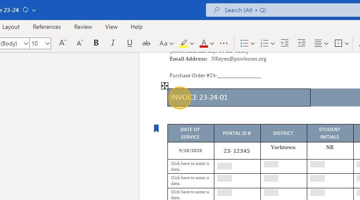Click the DISTRICT column header
Screen dimensions: 360x200
[x=283, y=133]
